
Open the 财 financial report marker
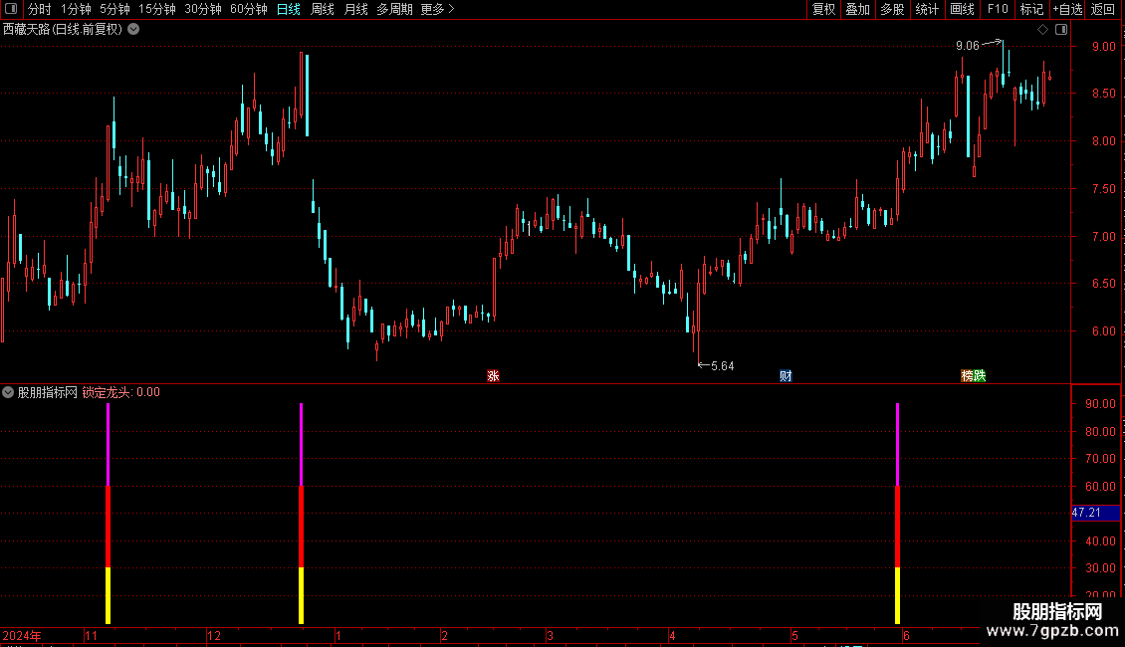(786, 376)
